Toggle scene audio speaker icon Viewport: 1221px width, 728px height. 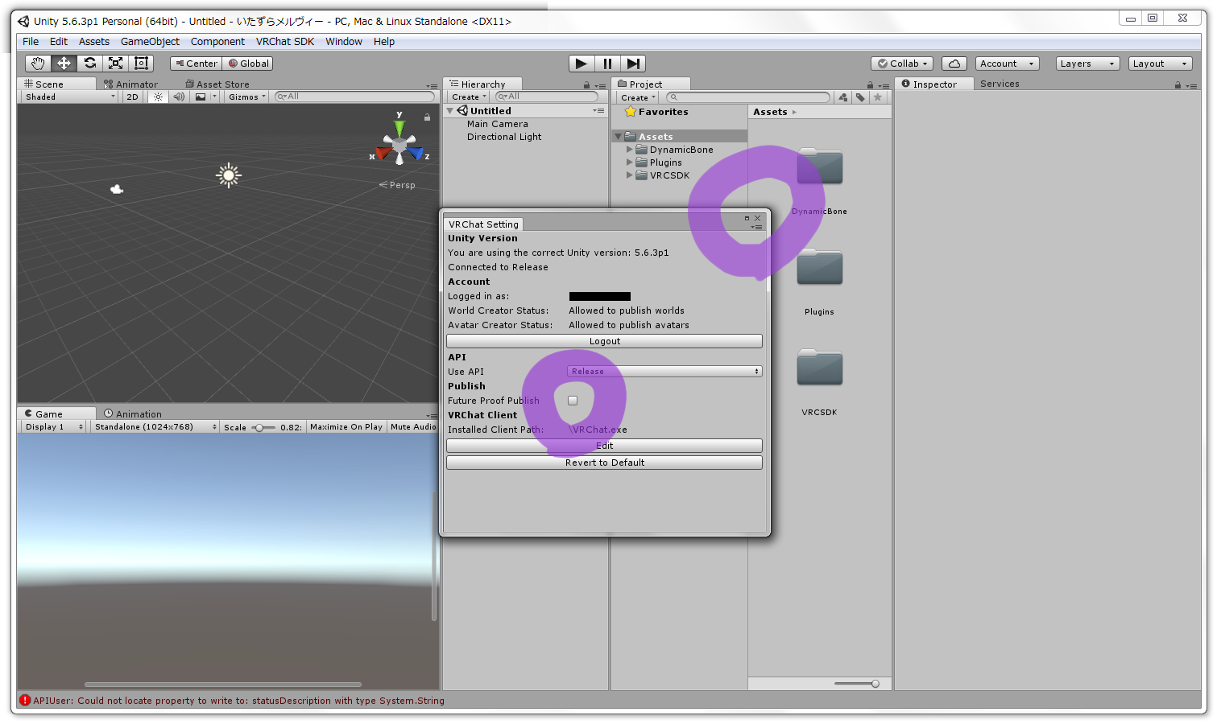pos(179,97)
